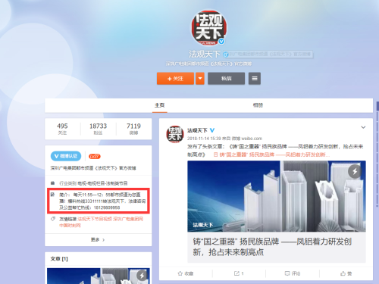This screenshot has height=284, width=379.
Task: Click the blue verified badge beside profile name
Action: [226, 55]
